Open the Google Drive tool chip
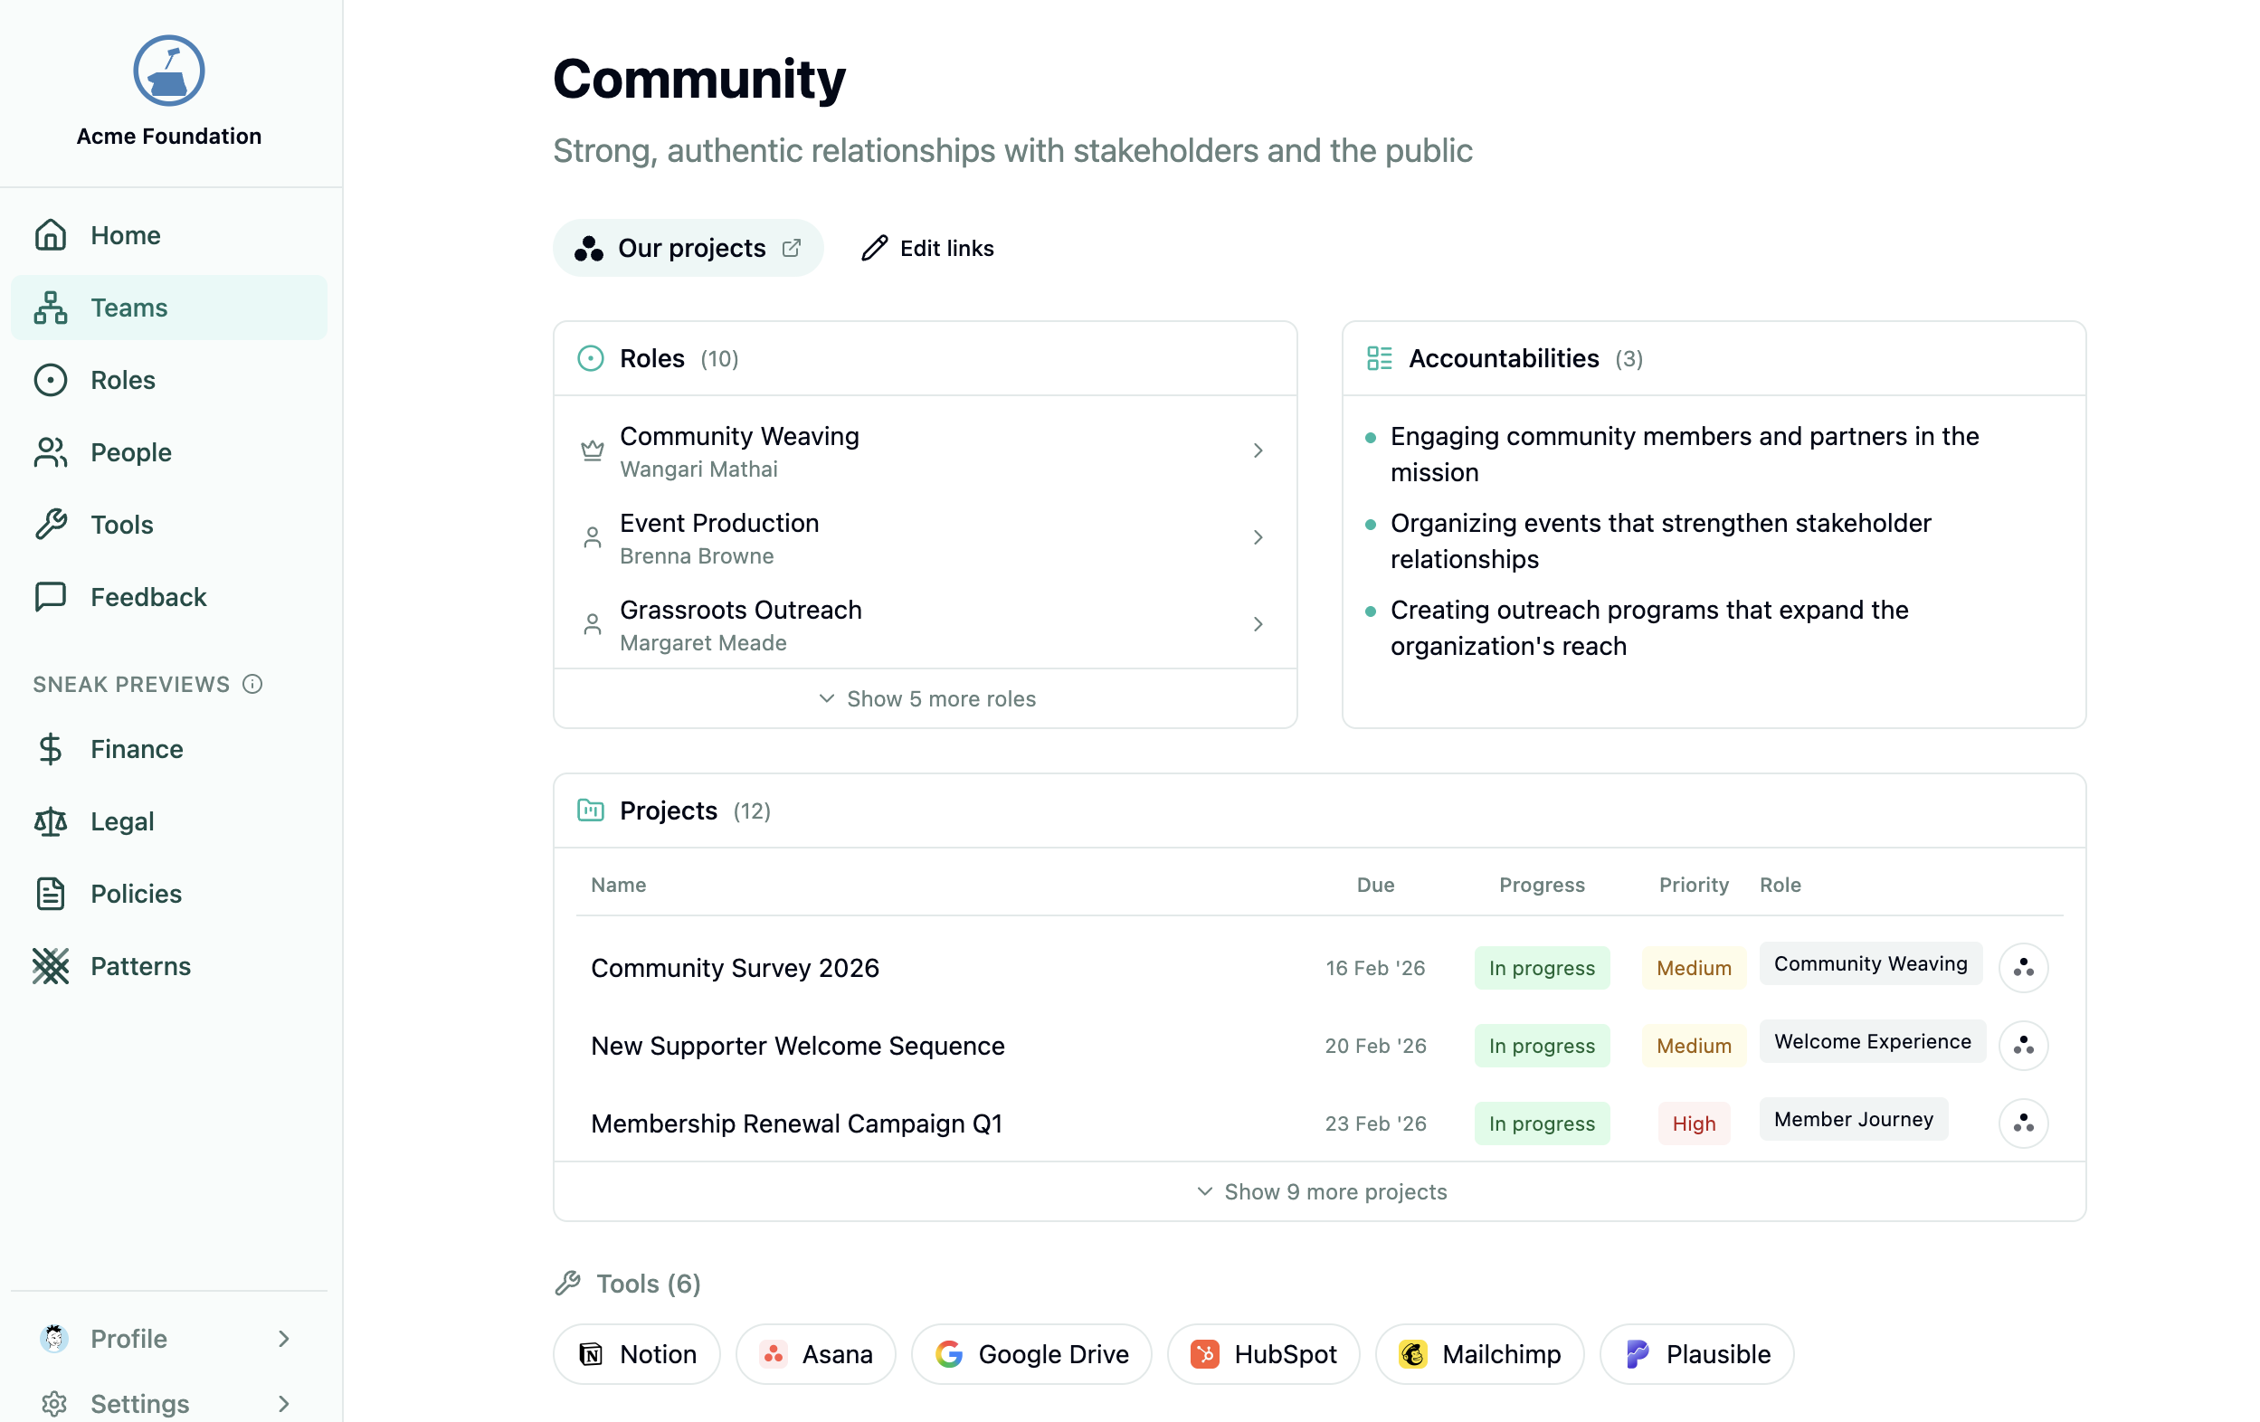The width and height of the screenshot is (2260, 1422). click(1031, 1353)
